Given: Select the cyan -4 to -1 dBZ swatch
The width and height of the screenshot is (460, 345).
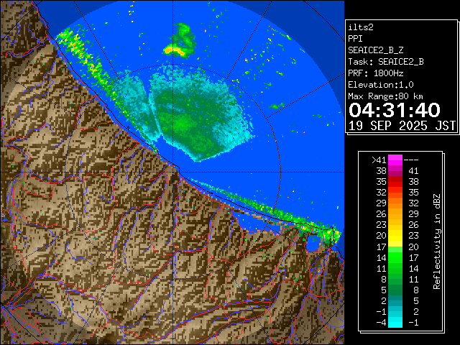Looking at the screenshot, I should (x=395, y=321).
